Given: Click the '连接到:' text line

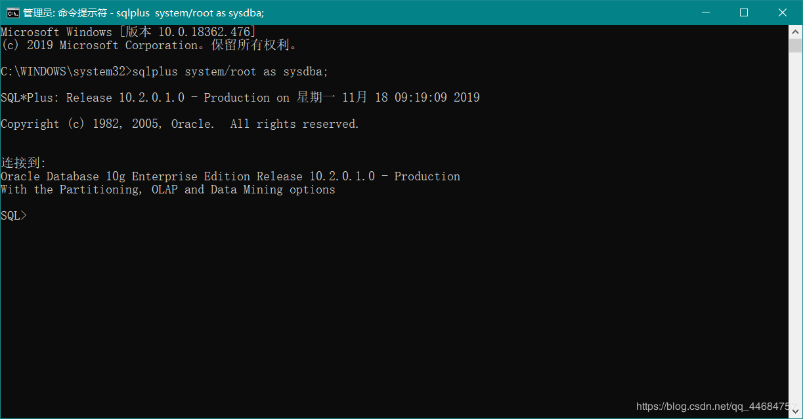Looking at the screenshot, I should point(24,163).
